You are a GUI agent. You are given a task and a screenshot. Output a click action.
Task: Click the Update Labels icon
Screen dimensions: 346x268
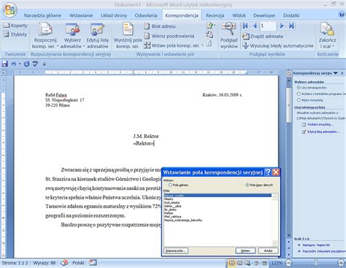pos(209,44)
